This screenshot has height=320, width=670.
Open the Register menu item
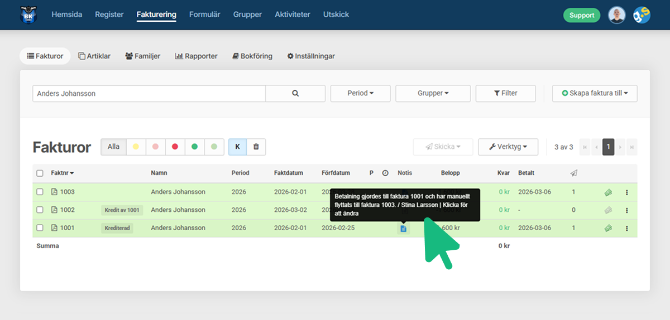click(x=109, y=15)
